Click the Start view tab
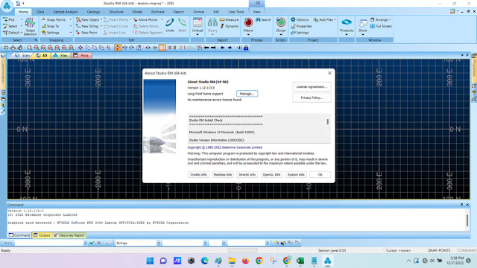The height and width of the screenshot is (268, 477). pyautogui.click(x=23, y=55)
